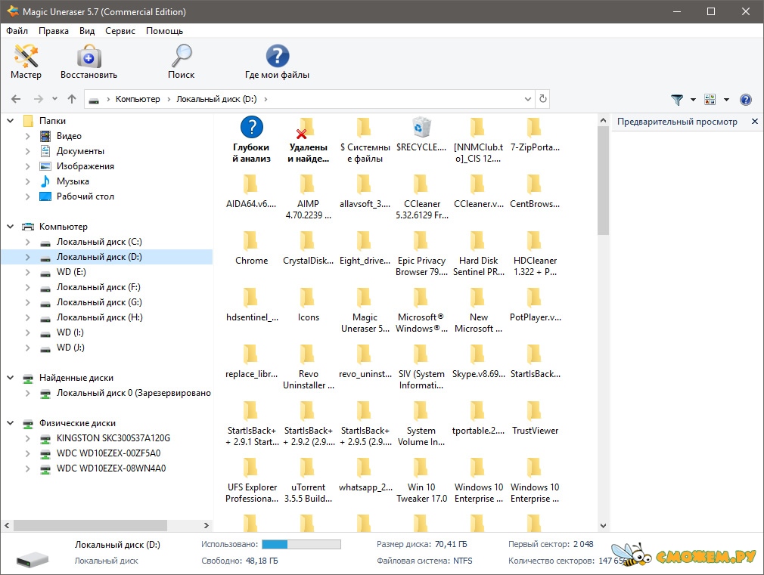Close the Предварительный просмотр panel
Image resolution: width=764 pixels, height=575 pixels.
[x=755, y=121]
